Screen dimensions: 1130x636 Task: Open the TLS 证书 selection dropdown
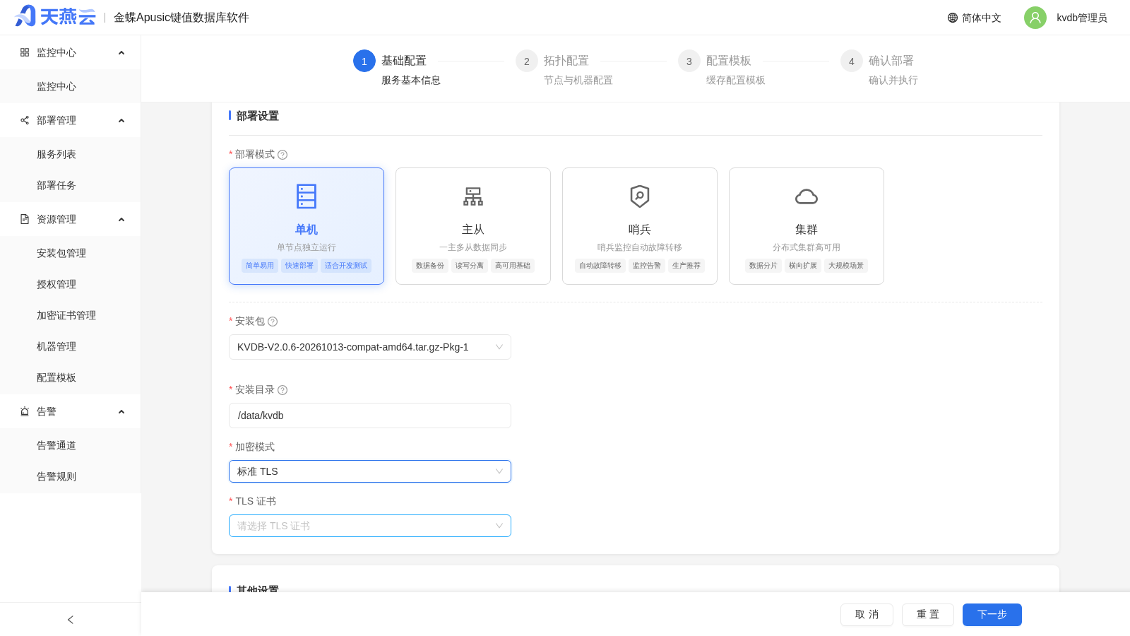coord(370,526)
